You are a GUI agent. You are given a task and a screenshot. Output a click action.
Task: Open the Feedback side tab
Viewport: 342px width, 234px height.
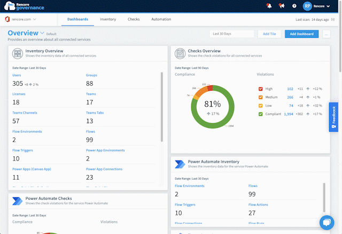click(x=333, y=117)
